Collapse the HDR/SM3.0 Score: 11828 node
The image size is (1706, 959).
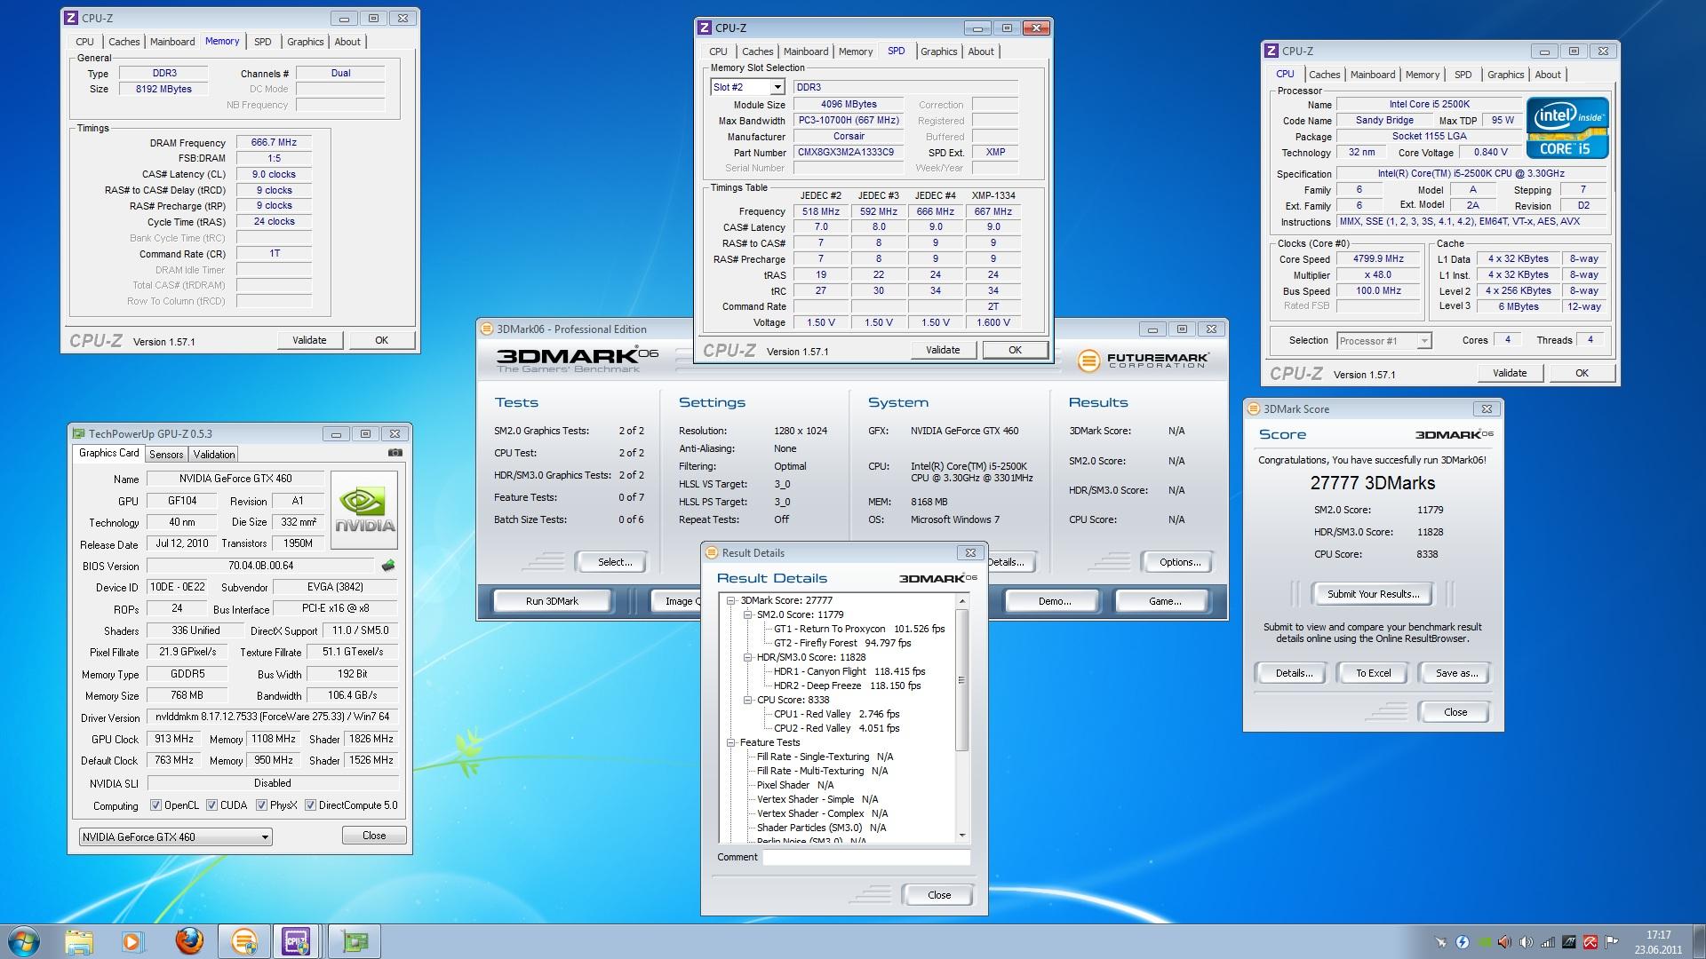pyautogui.click(x=747, y=657)
